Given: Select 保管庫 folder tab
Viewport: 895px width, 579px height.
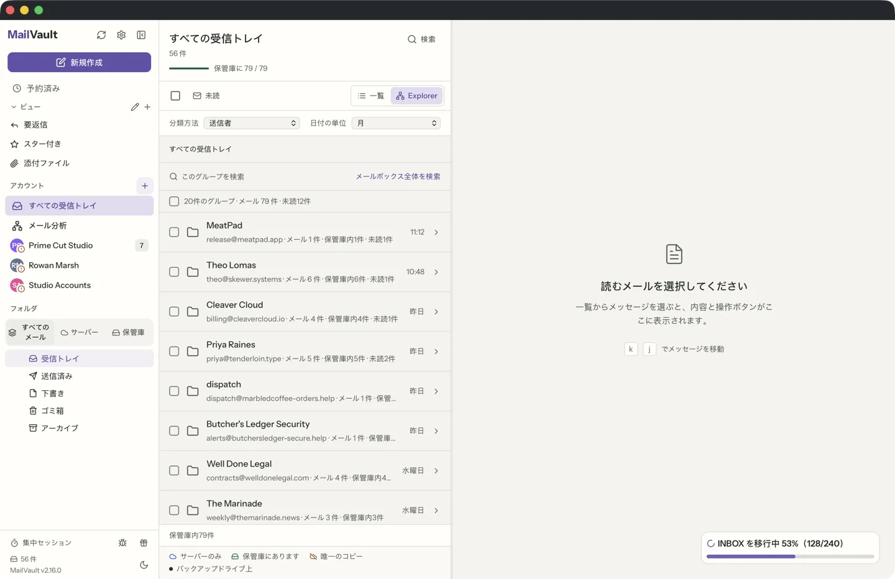Looking at the screenshot, I should [x=128, y=332].
